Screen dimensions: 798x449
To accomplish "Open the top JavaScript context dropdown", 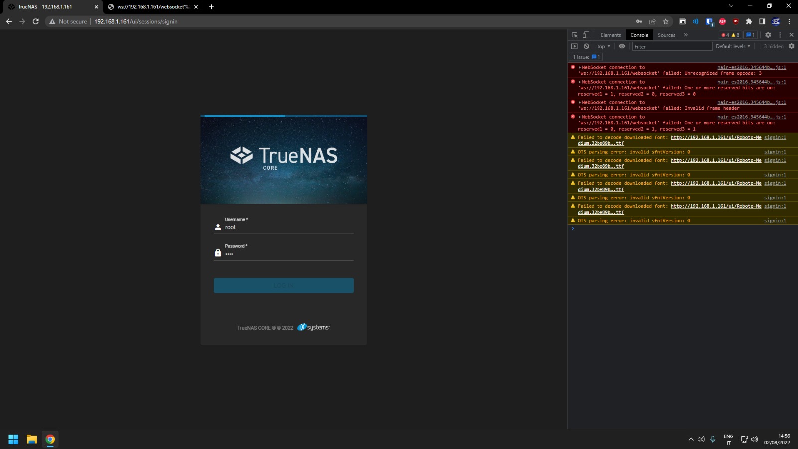I will (603, 46).
